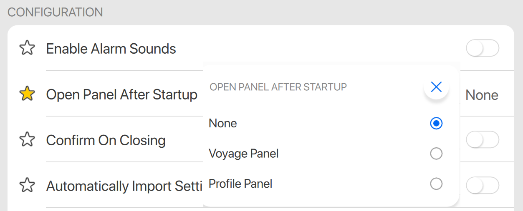Click the None option label in the popup

223,124
